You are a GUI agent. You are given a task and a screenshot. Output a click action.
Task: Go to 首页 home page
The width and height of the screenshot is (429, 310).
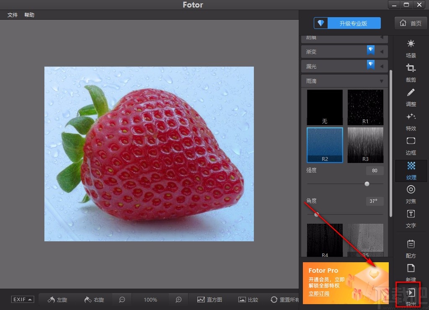pos(411,23)
